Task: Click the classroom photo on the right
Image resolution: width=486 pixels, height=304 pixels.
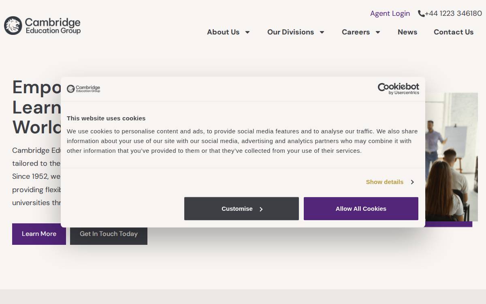Action: click(452, 157)
